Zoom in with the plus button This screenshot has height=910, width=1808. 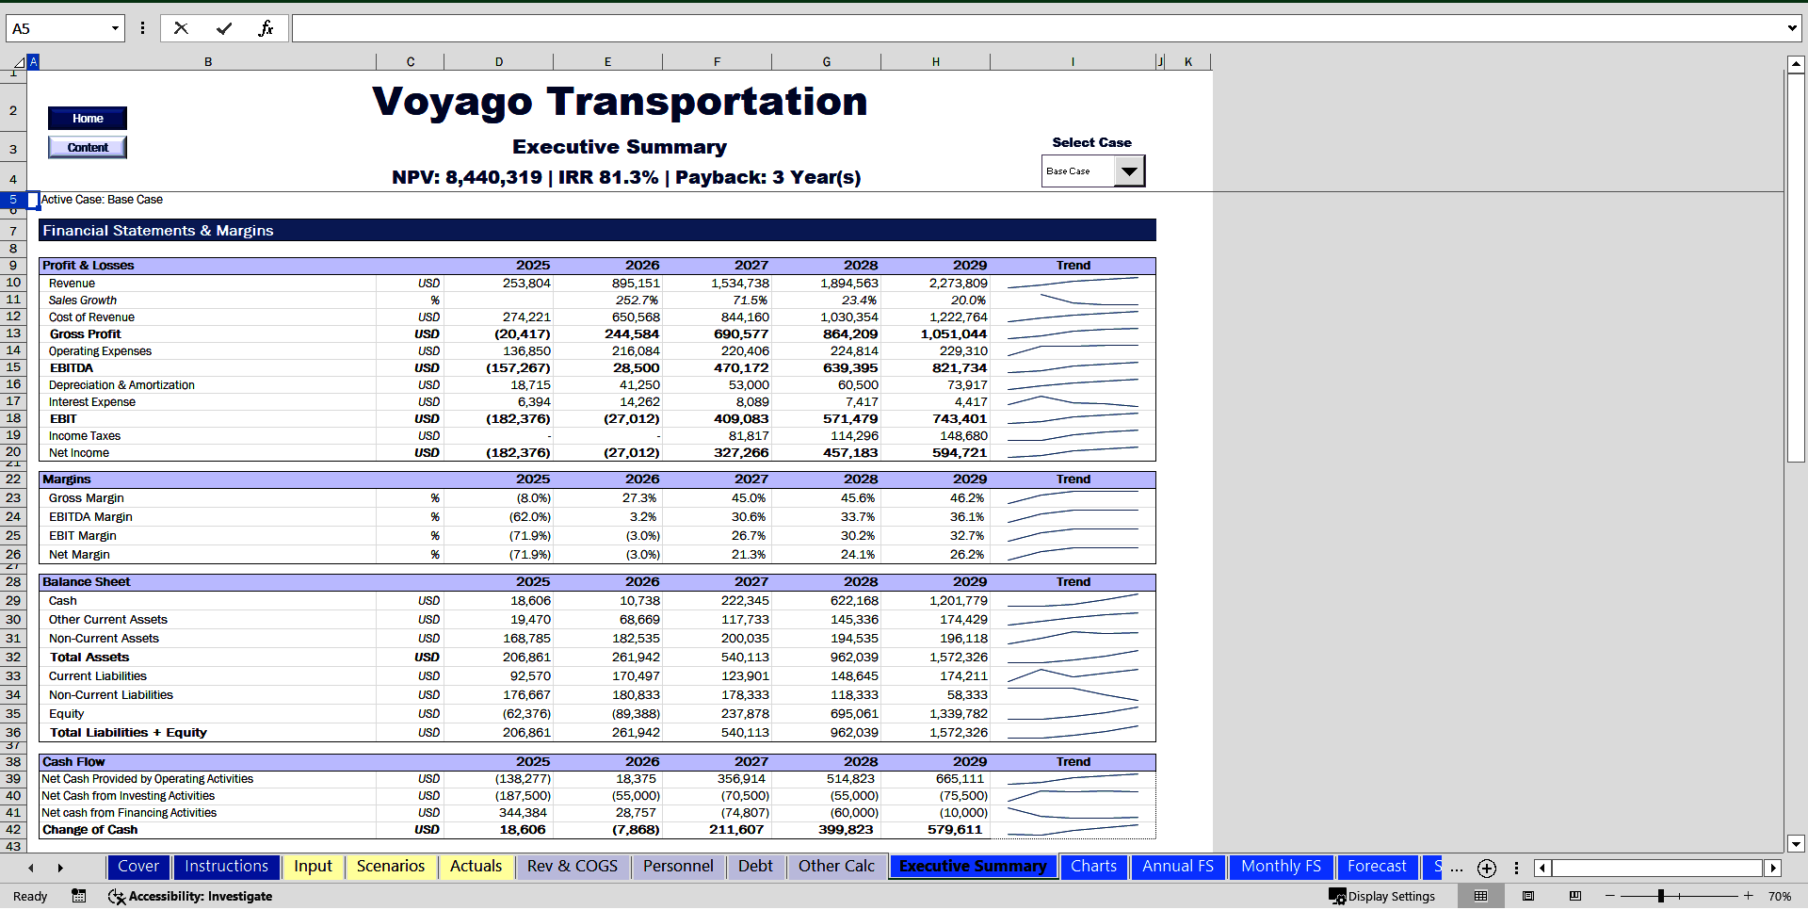(1749, 896)
